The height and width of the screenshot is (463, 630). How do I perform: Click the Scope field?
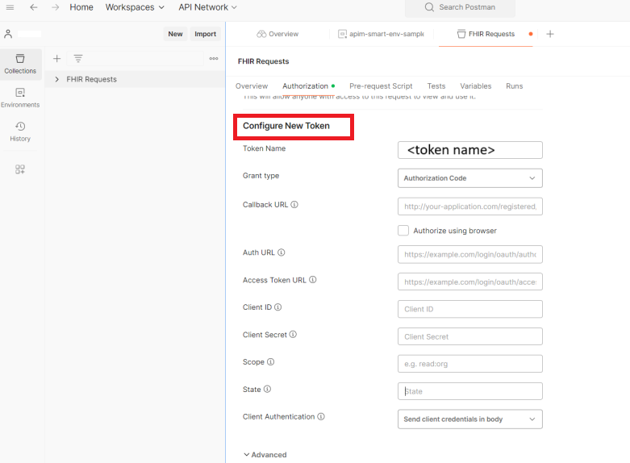click(x=470, y=364)
